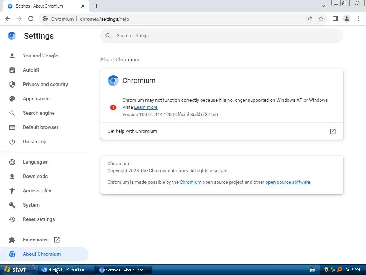Open Get help with Chromium
366x275 pixels.
pyautogui.click(x=222, y=131)
